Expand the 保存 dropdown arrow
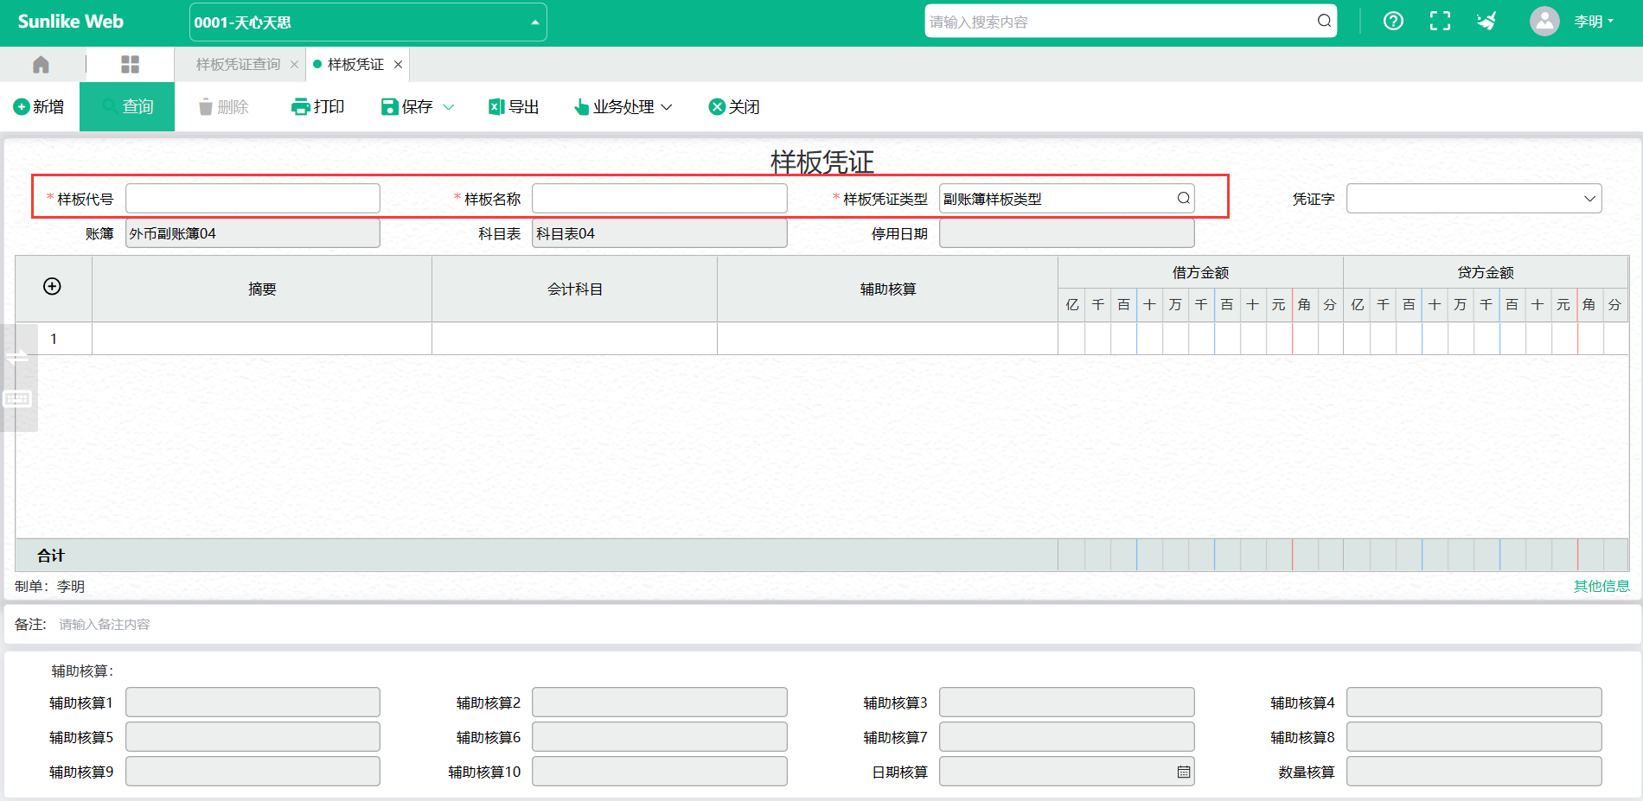The width and height of the screenshot is (1643, 801). [x=449, y=107]
